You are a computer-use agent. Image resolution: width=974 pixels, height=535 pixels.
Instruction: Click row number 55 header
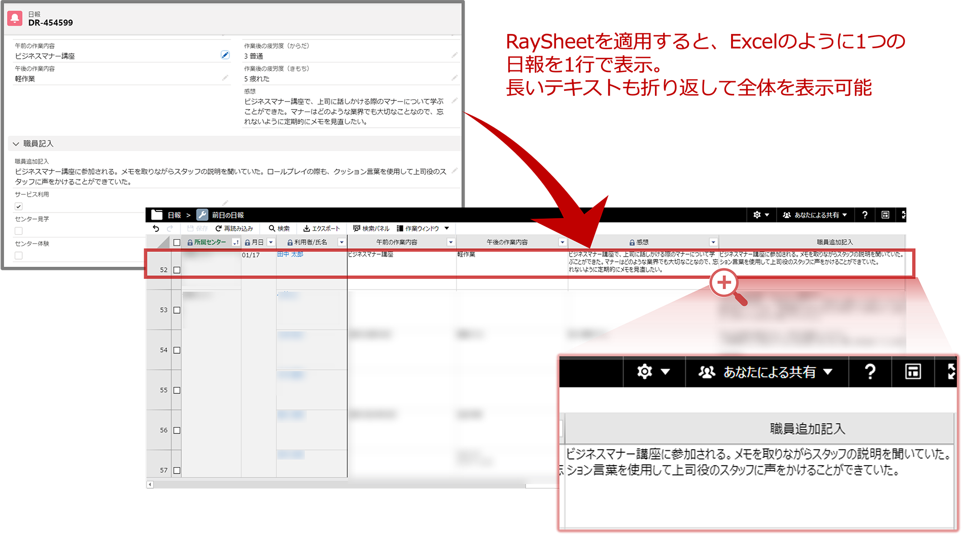[x=163, y=390]
